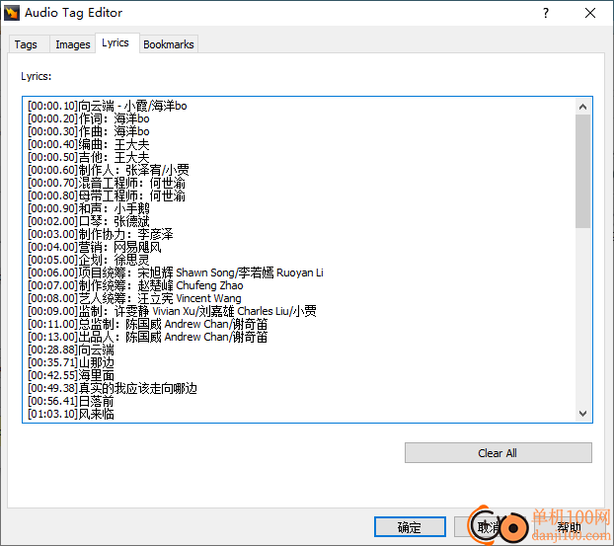Click the '[00:13.00]出品人' line

tap(148, 337)
